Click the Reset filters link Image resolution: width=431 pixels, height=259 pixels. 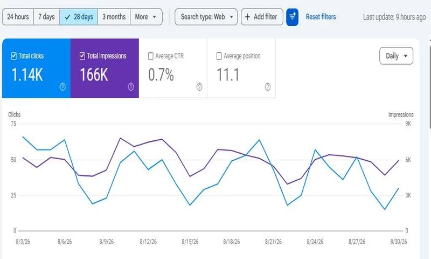[321, 17]
